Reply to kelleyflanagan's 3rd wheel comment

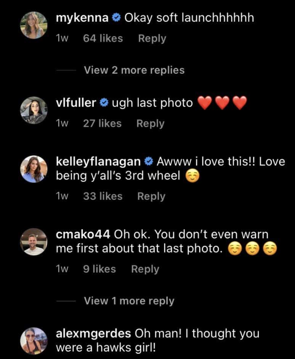coord(151,196)
